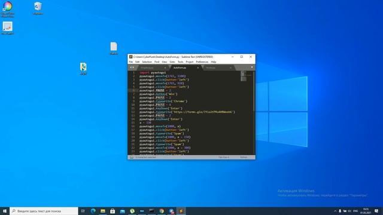383x215 pixels.
Task: Click the minimap in the editor
Action: [246, 76]
